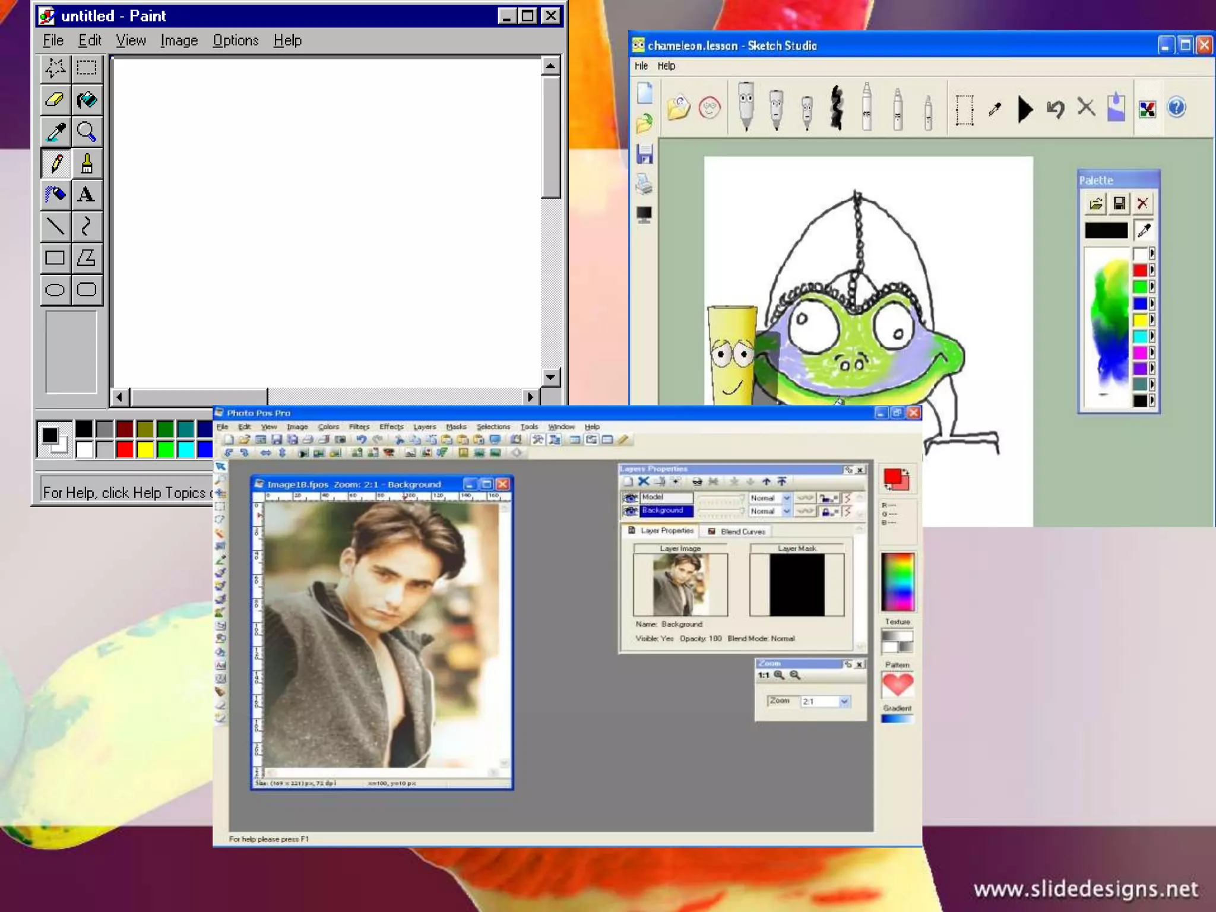
Task: Open the Image menu in Paint
Action: (179, 40)
